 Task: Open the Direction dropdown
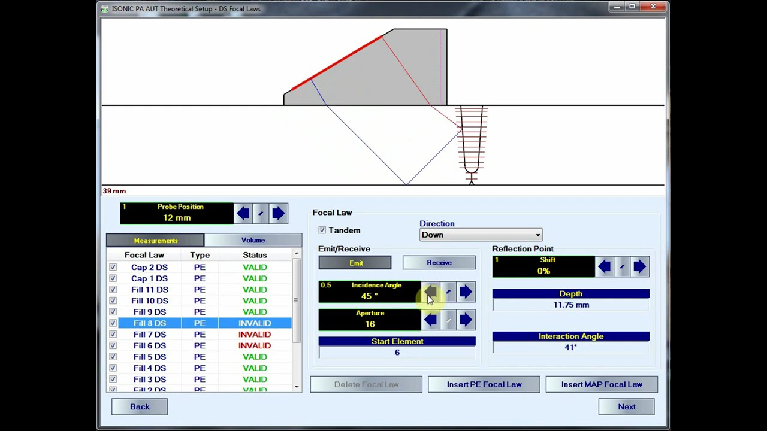pyautogui.click(x=481, y=235)
